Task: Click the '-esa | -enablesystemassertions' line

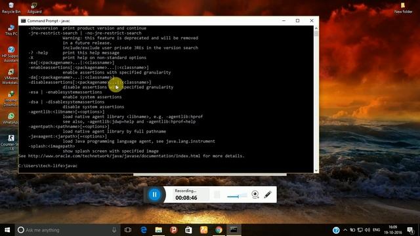Action: pyautogui.click(x=65, y=92)
